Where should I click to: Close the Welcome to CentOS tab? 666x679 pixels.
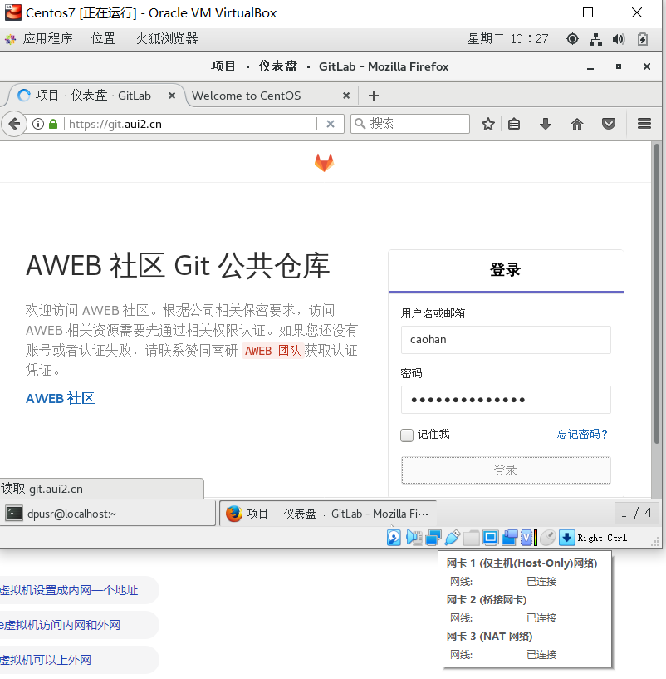pos(346,96)
